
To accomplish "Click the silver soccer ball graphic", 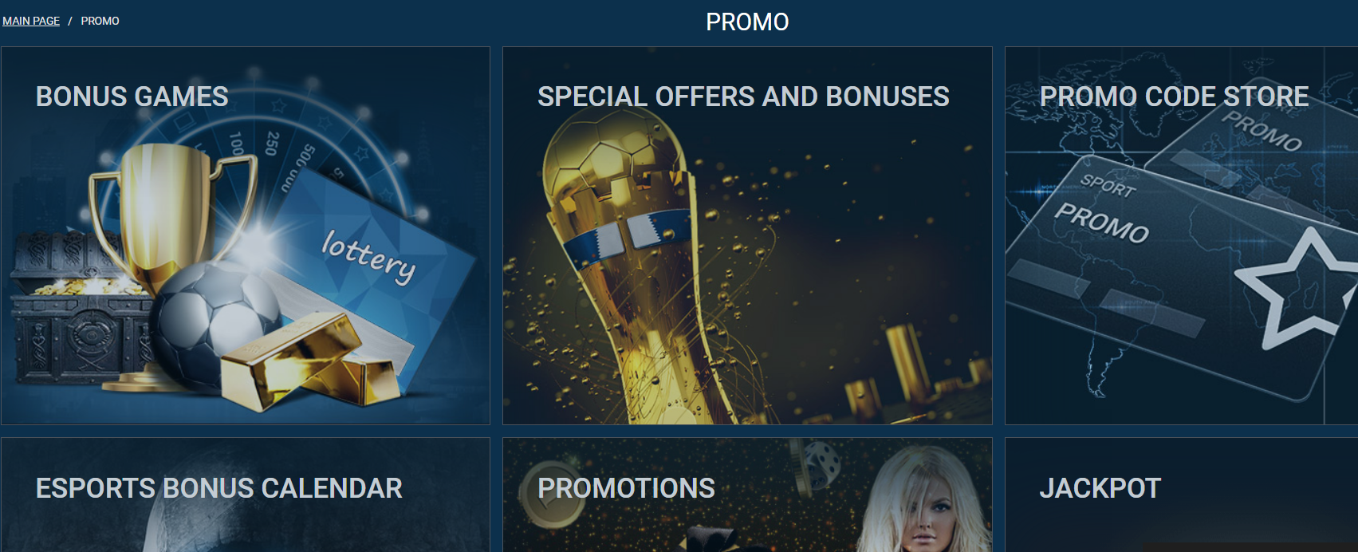I will 214,325.
